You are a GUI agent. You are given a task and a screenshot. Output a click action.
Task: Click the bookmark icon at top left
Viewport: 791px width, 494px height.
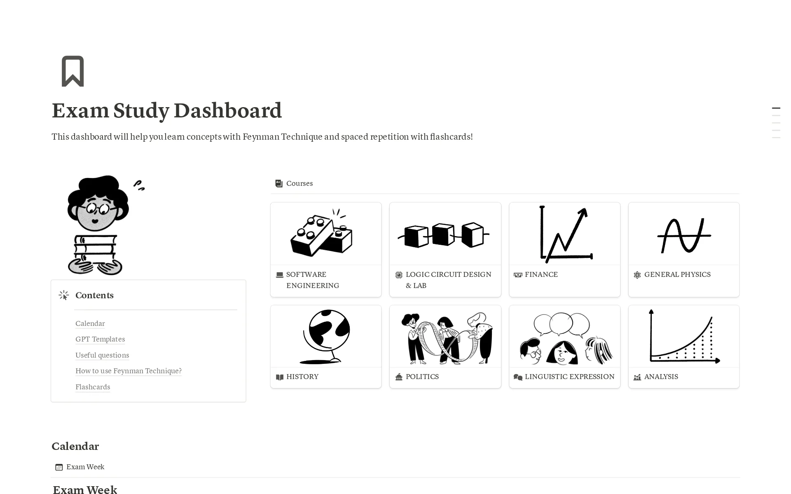tap(72, 71)
